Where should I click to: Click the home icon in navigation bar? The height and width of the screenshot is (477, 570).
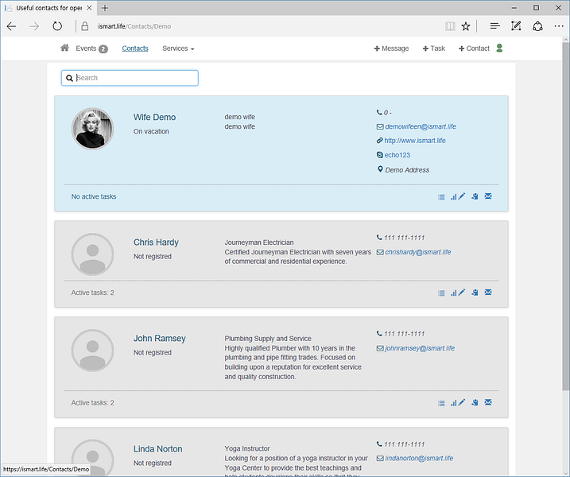tap(64, 48)
